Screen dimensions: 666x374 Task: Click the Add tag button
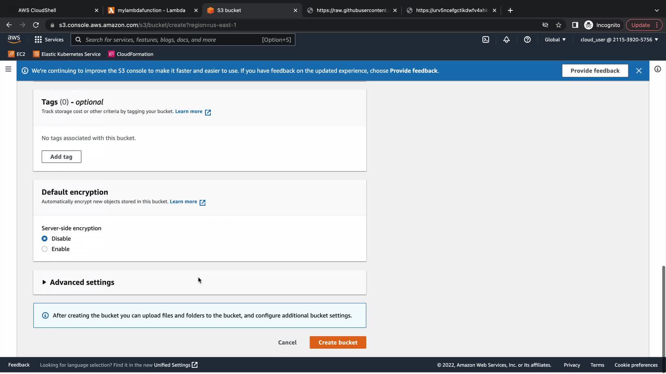pyautogui.click(x=61, y=157)
